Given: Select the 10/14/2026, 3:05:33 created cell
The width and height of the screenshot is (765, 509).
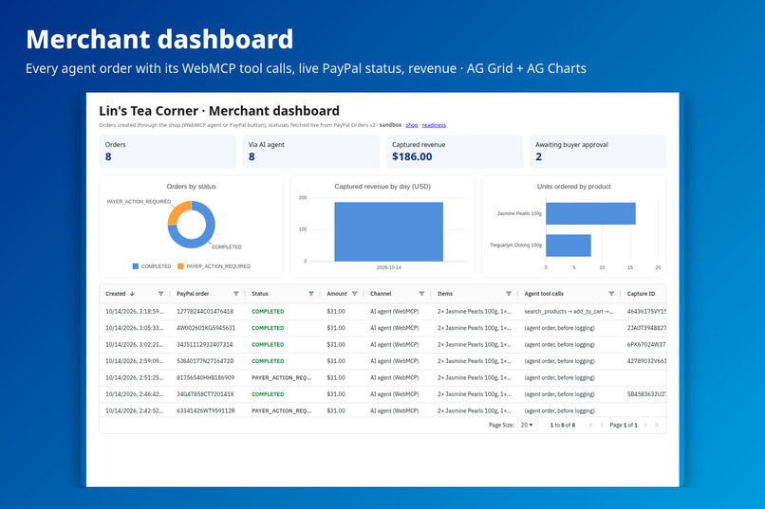Looking at the screenshot, I should tap(135, 328).
